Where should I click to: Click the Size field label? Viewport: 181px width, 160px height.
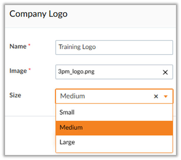point(15,95)
